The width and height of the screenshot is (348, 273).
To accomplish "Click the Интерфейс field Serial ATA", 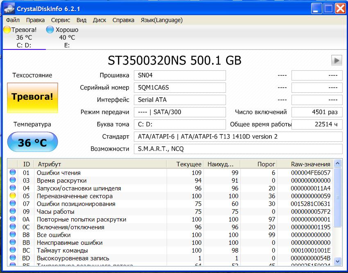I will 180,100.
